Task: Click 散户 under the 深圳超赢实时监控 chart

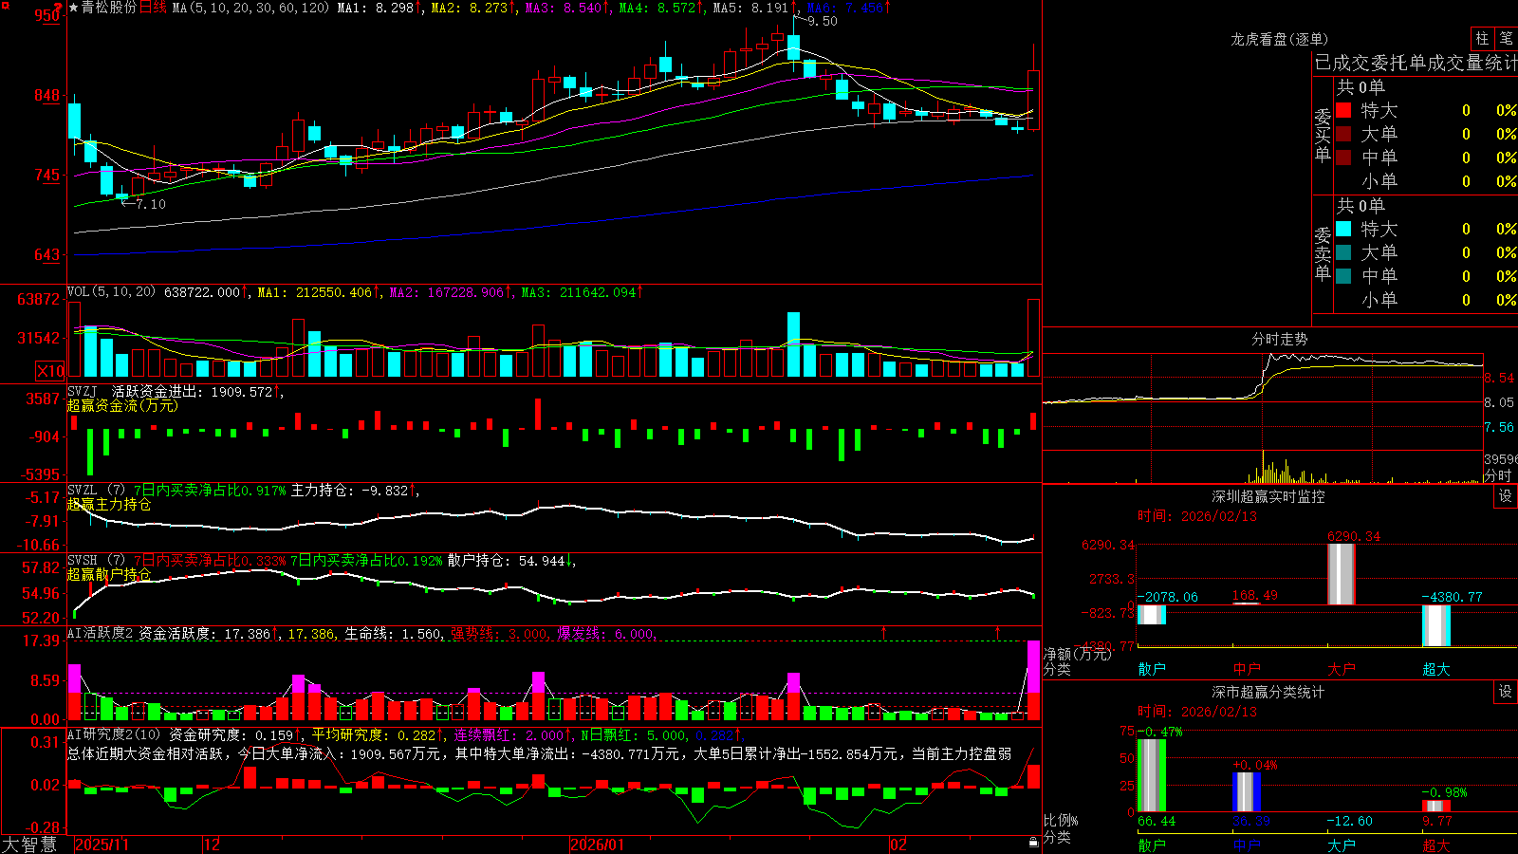Action: pyautogui.click(x=1152, y=669)
